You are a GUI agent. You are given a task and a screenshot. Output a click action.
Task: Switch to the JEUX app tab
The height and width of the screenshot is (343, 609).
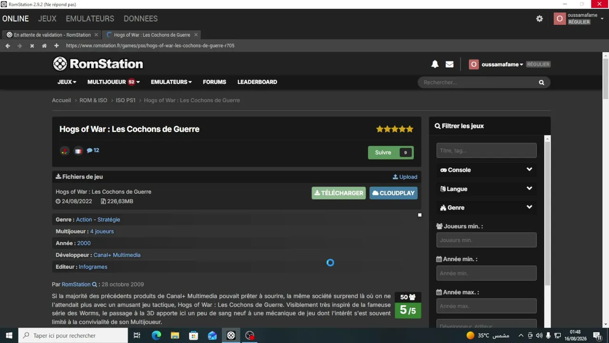coord(47,19)
